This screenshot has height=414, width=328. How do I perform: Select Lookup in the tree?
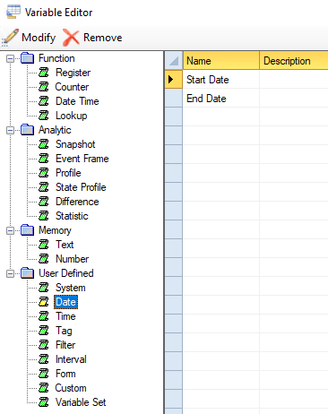point(71,116)
